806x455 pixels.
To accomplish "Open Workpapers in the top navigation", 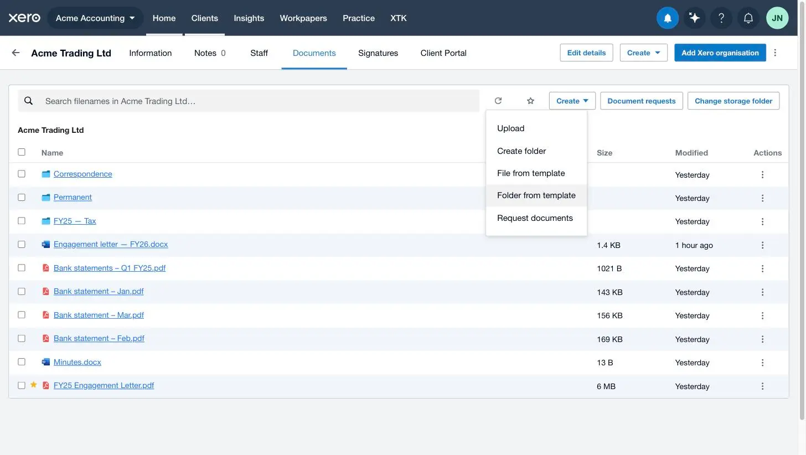I will point(303,18).
